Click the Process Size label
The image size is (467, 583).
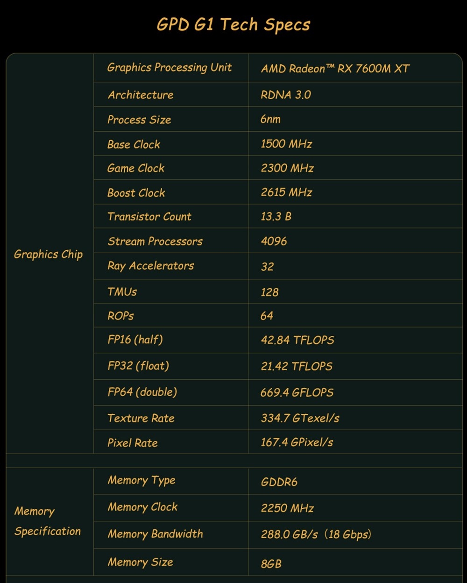[139, 120]
